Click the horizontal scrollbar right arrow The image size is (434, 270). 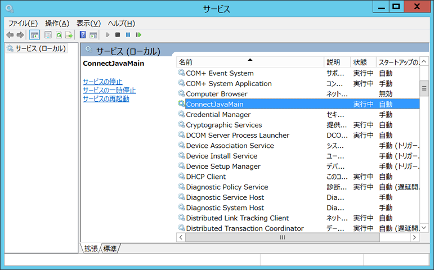pos(415,238)
